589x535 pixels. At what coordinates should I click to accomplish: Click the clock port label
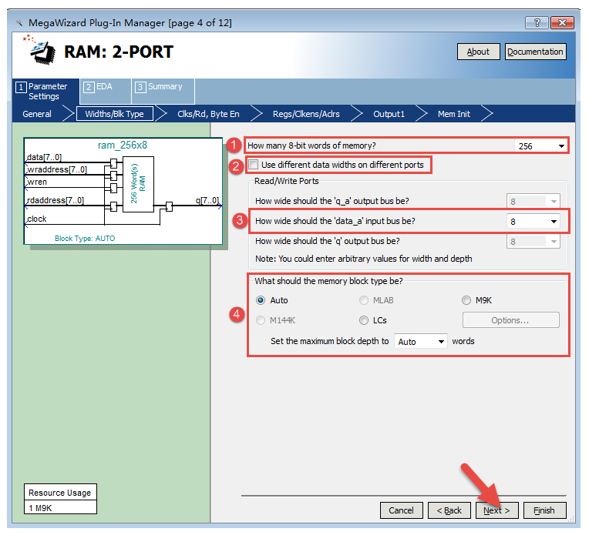click(37, 219)
